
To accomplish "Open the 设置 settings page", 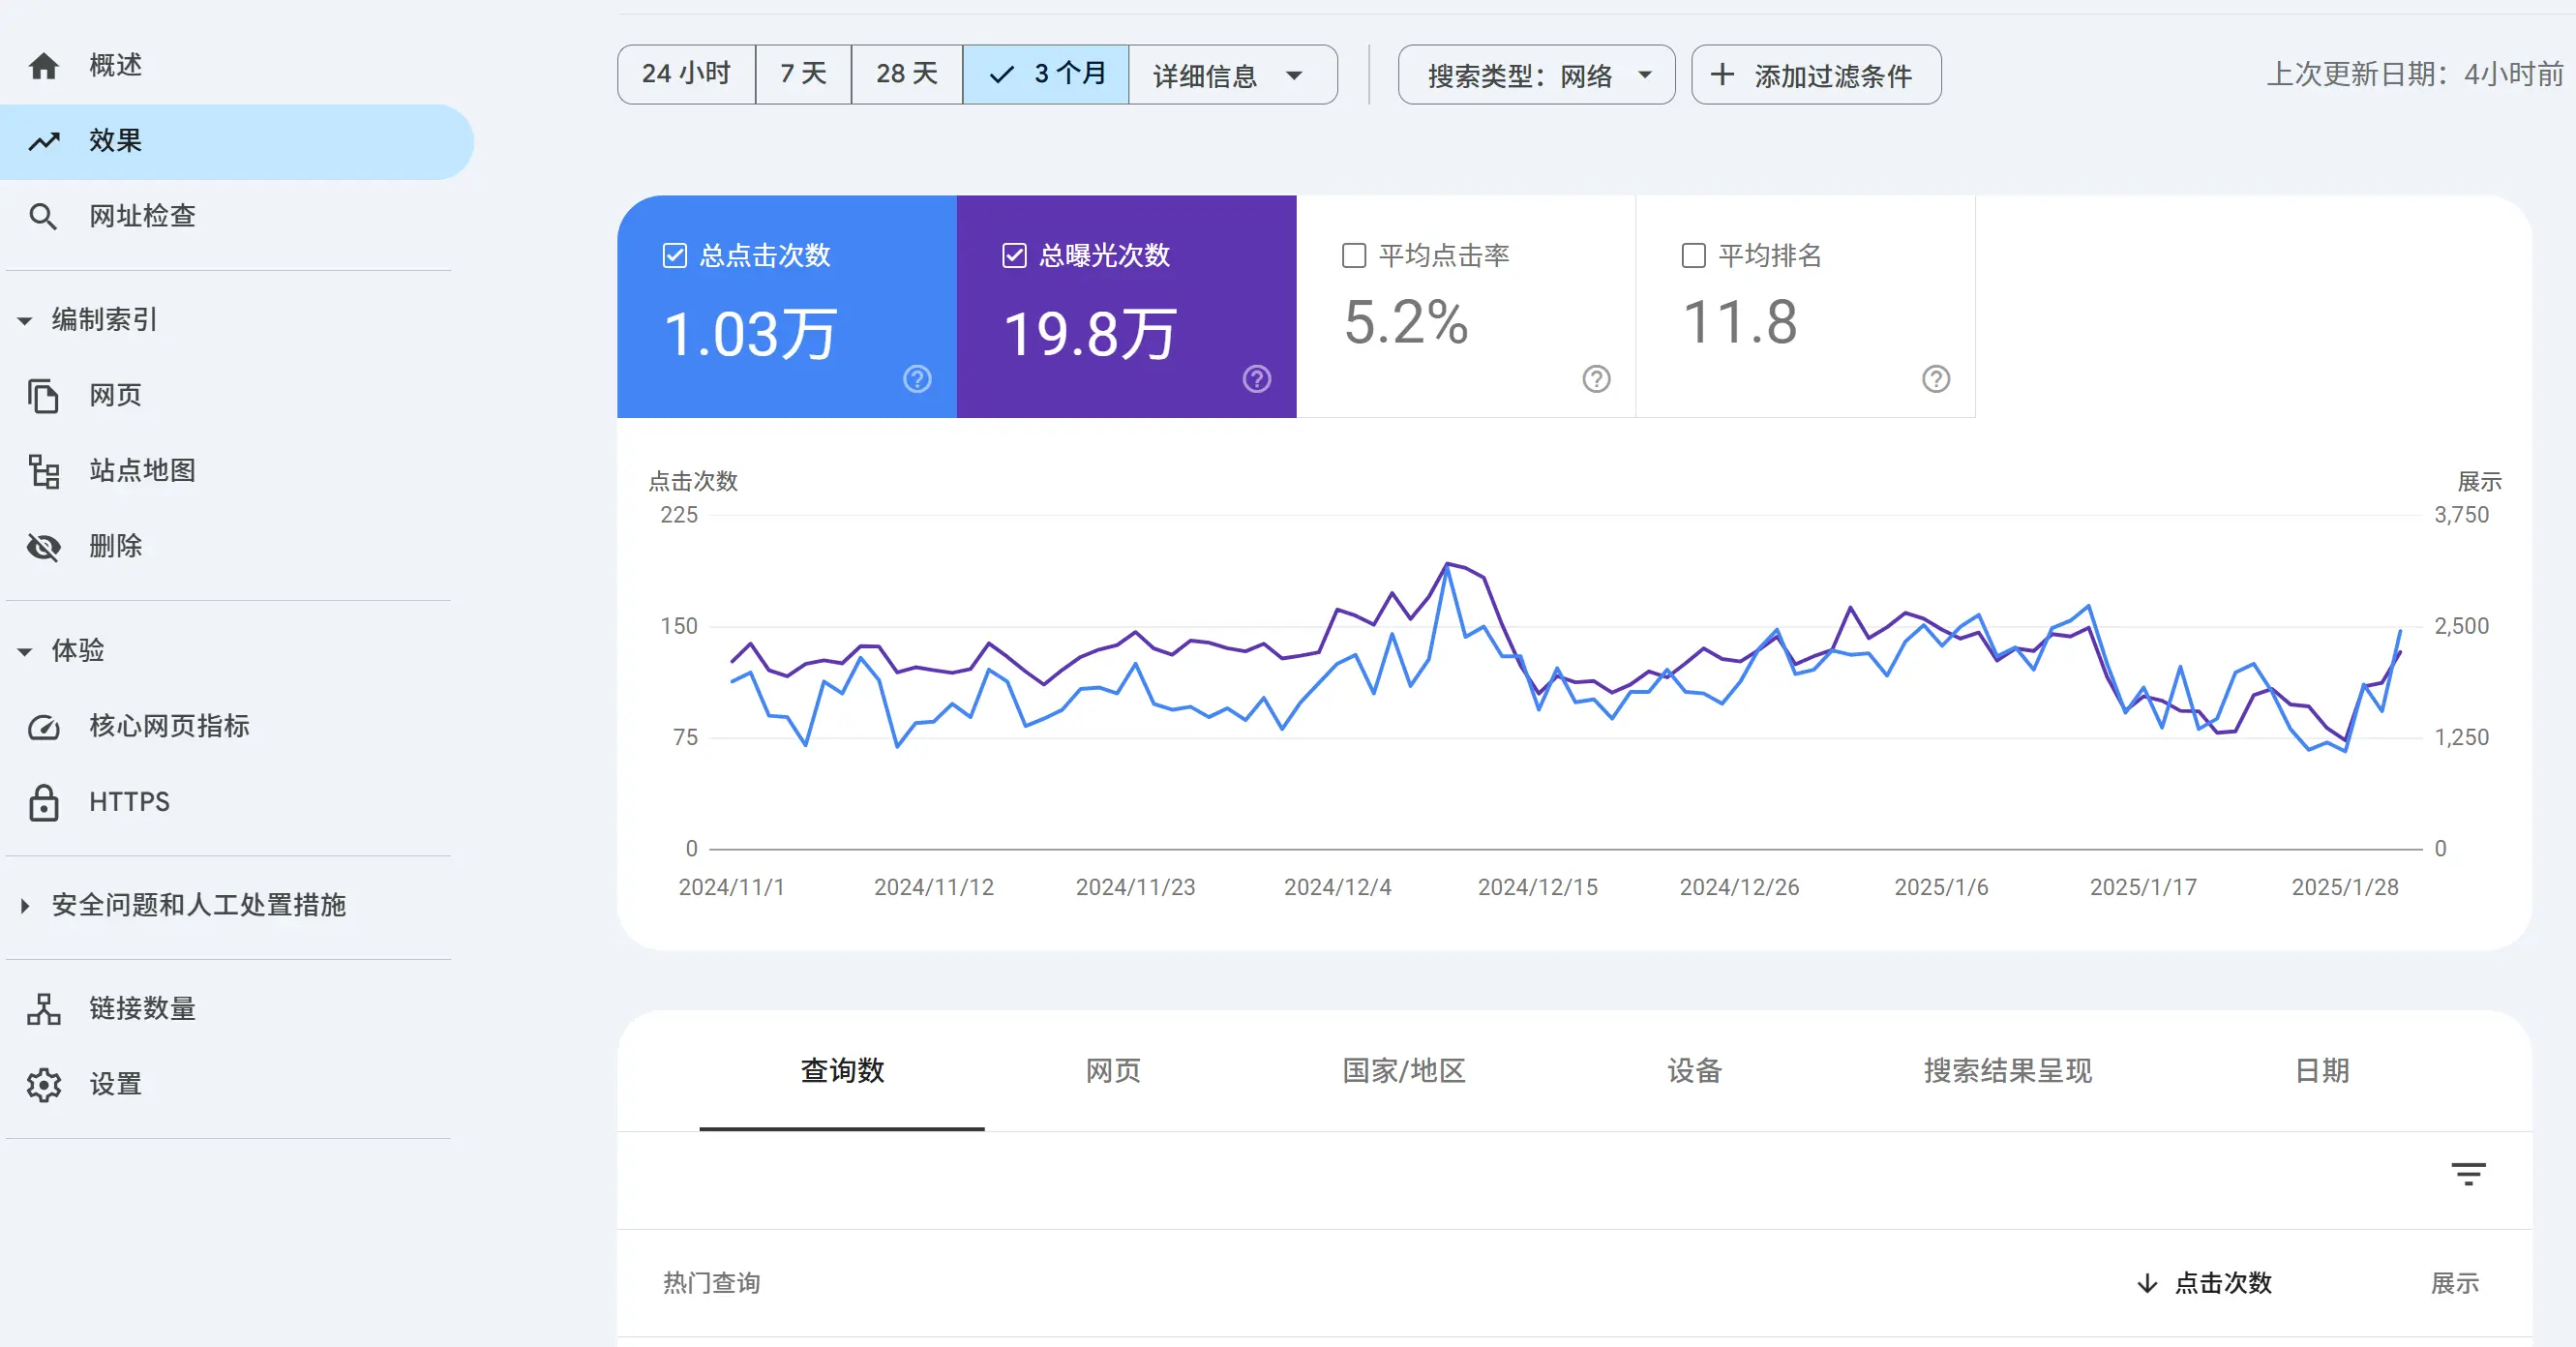I will 114,1083.
